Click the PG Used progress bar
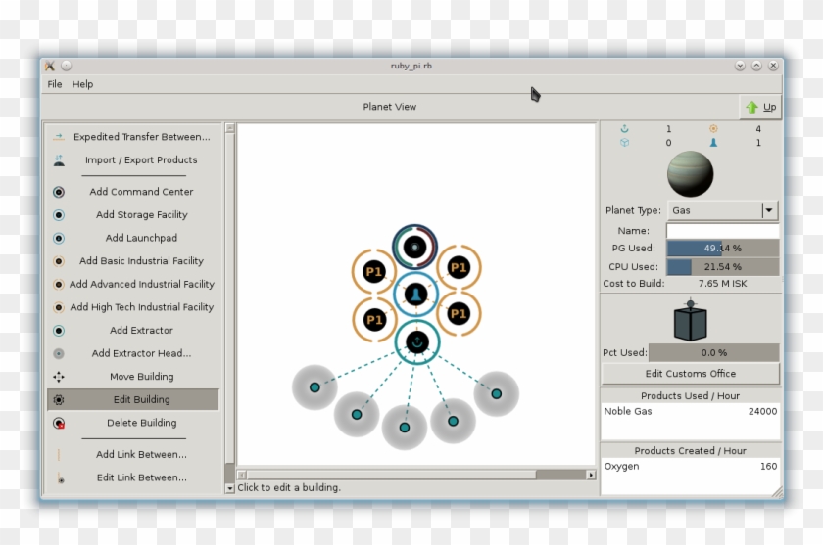Viewport: 823px width, 545px height. (x=723, y=249)
